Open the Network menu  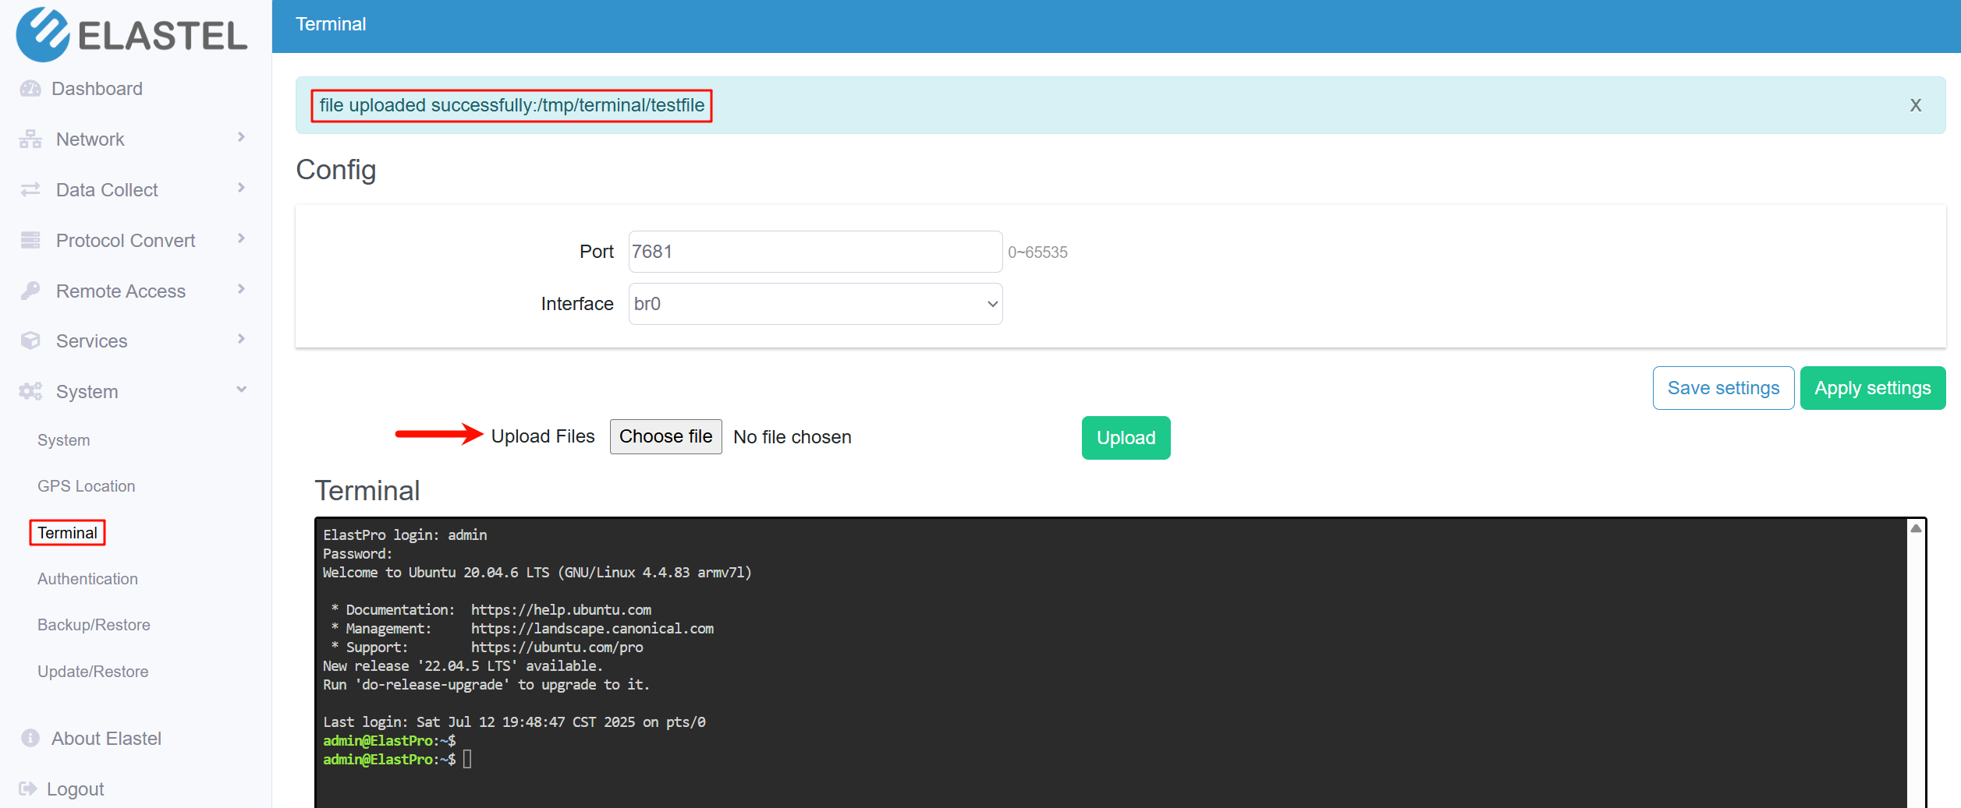(x=90, y=139)
